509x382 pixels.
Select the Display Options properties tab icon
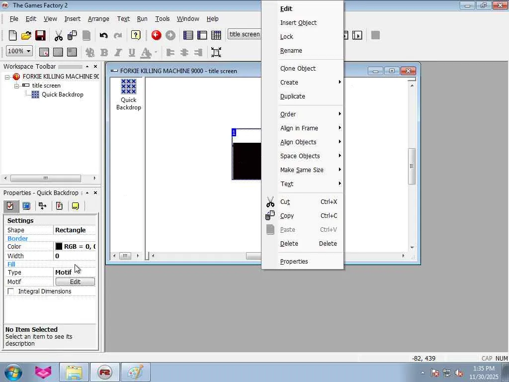26,206
